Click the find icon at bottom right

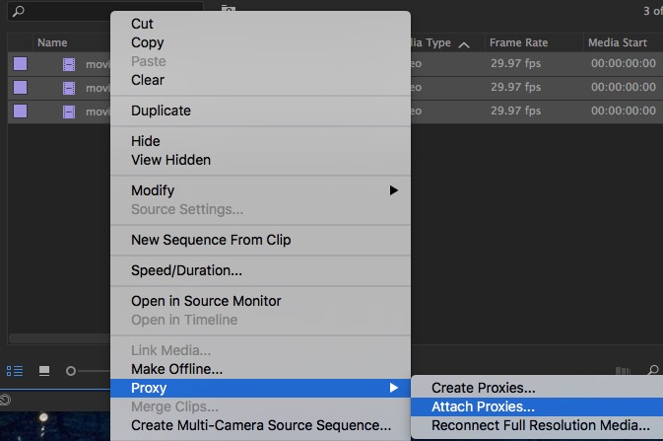point(652,371)
